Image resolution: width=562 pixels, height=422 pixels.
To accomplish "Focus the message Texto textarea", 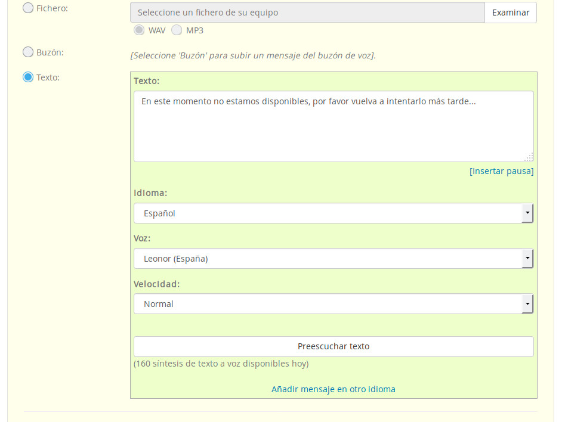I will click(333, 126).
